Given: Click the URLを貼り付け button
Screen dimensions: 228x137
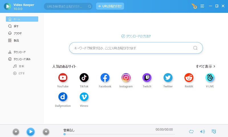Looking at the screenshot, I should tap(110, 6).
